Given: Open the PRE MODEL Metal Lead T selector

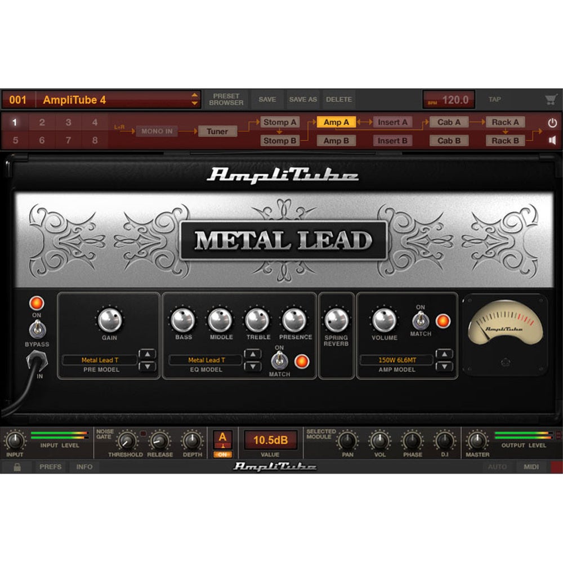Looking at the screenshot, I should pyautogui.click(x=100, y=360).
